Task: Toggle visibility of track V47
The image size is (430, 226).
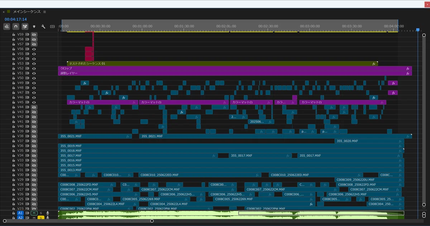Action: (x=34, y=92)
